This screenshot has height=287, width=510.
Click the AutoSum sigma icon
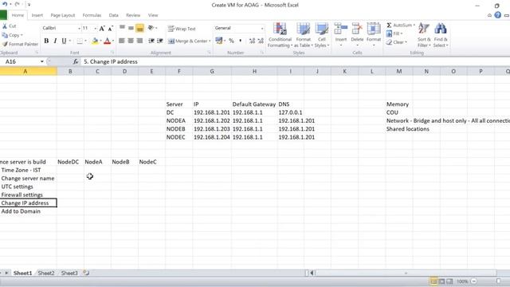(389, 25)
